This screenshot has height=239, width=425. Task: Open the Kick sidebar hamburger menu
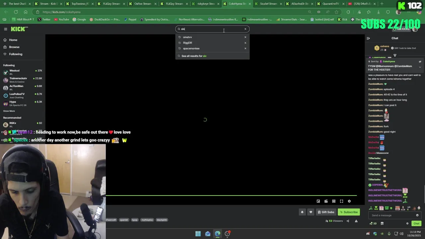[x=6, y=29]
